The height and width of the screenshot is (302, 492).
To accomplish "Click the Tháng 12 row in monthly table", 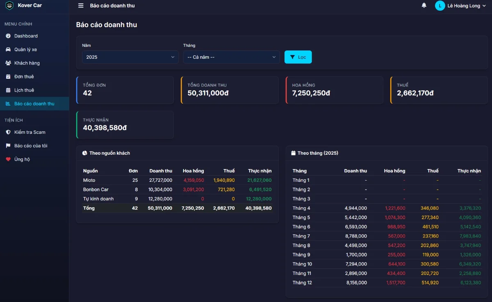I will point(386,283).
